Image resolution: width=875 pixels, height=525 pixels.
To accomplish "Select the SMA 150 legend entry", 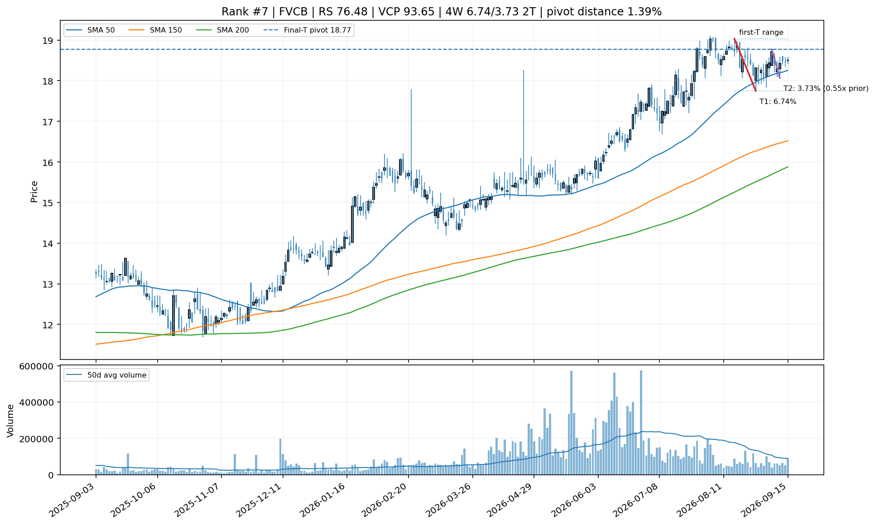I will coord(155,30).
